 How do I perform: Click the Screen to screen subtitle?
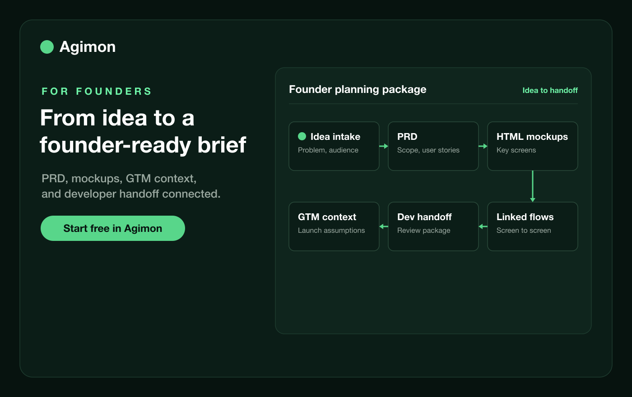tap(524, 231)
